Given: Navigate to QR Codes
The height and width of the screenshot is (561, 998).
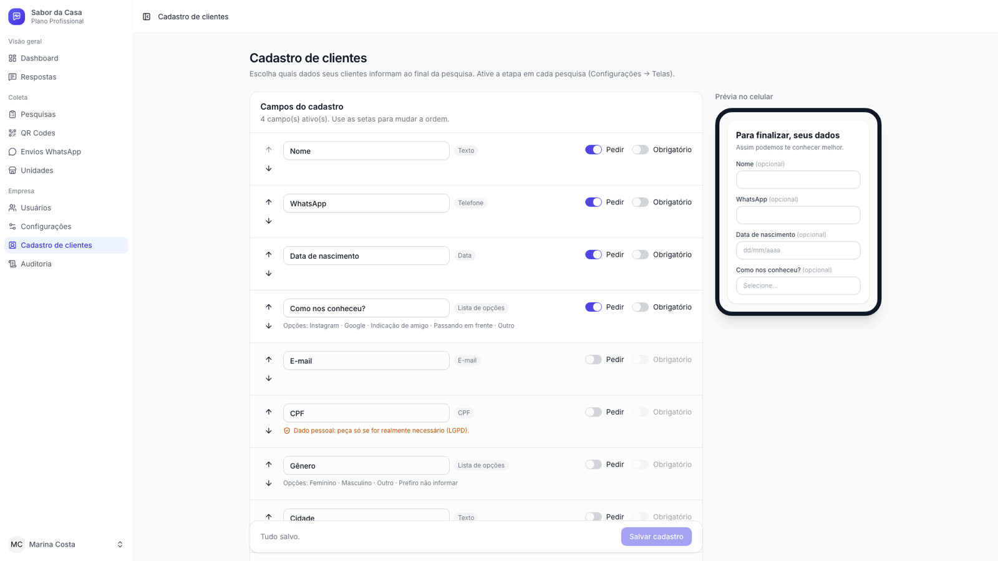Looking at the screenshot, I should click(x=66, y=133).
